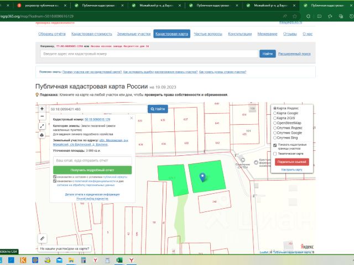This screenshot has height=265, width=354.
Task: Toggle public offer agreement checkbox
Action: click(55, 177)
